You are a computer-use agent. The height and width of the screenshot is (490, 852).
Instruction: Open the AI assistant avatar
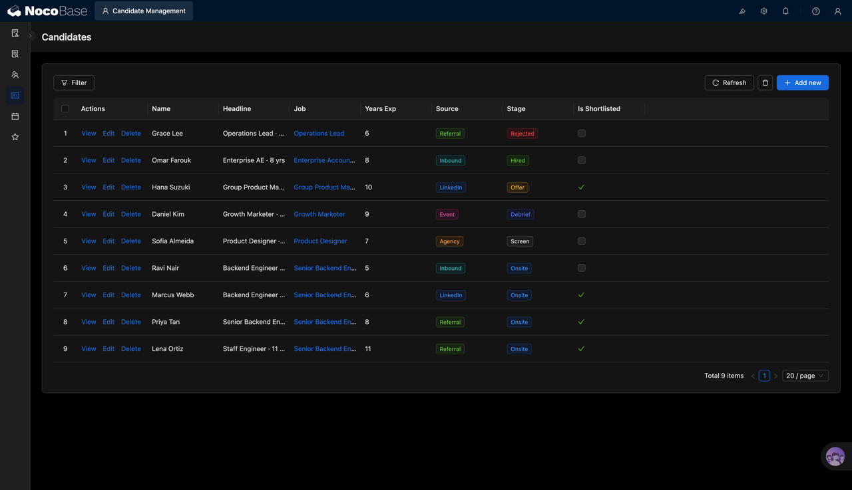click(835, 457)
